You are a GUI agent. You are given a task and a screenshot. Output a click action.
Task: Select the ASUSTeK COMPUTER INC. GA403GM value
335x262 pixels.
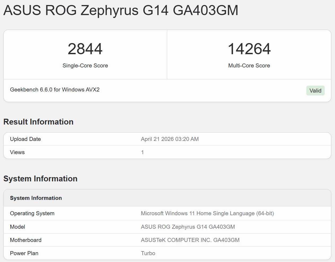tap(190, 240)
